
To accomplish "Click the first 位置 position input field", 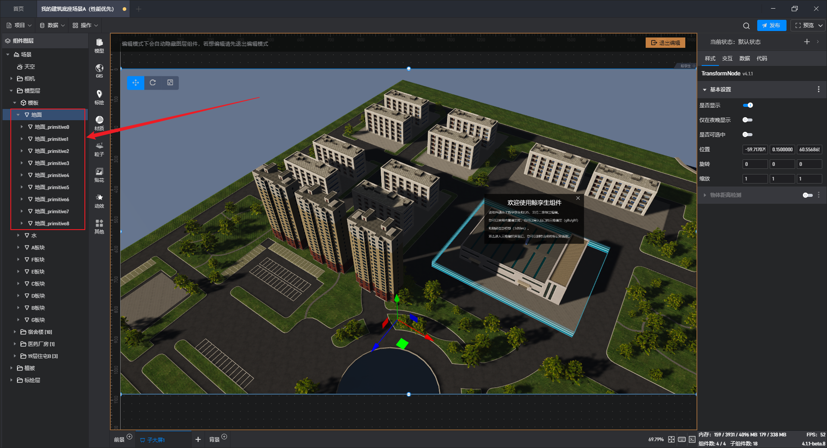I will (755, 149).
